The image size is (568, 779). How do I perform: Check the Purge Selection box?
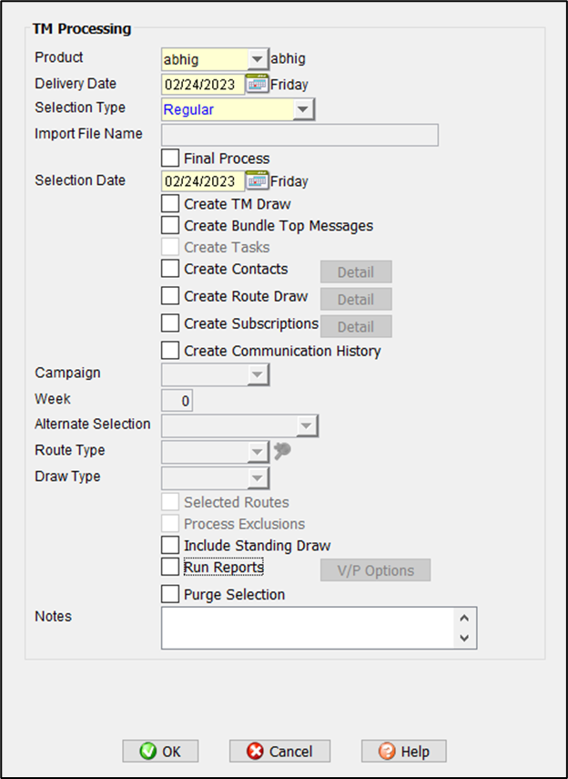click(170, 594)
